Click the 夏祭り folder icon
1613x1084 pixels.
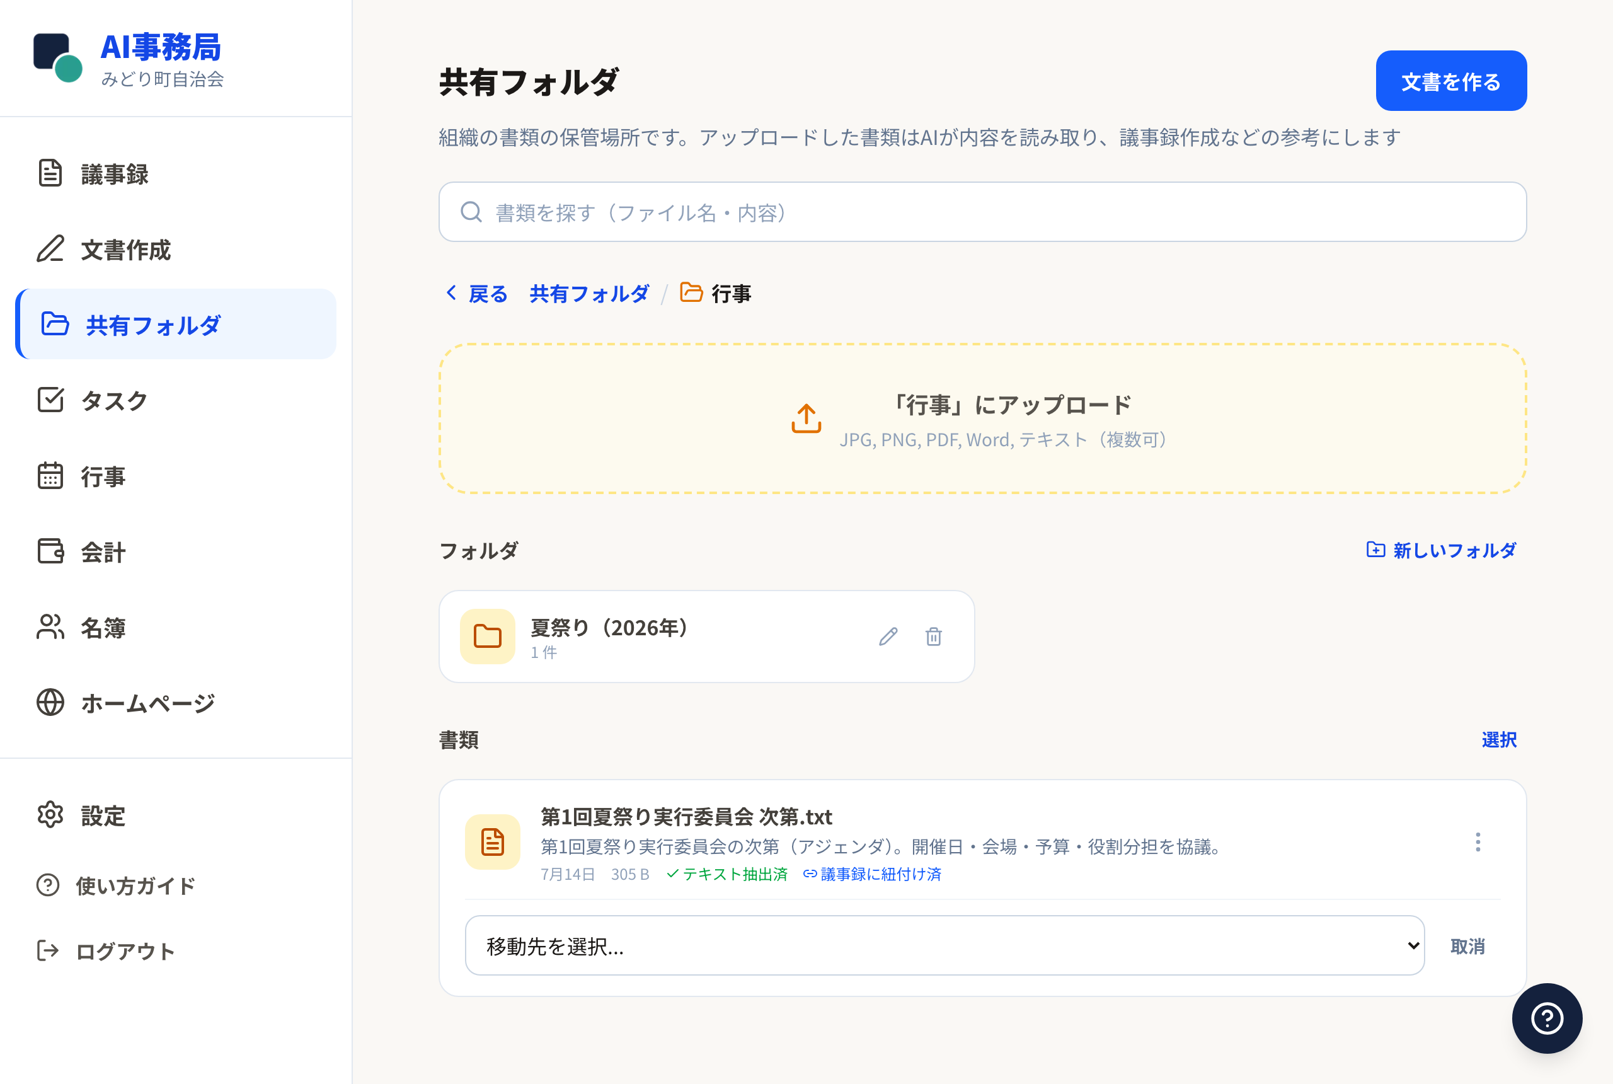pyautogui.click(x=487, y=636)
